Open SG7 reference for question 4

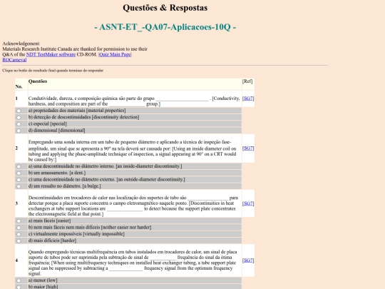click(x=248, y=260)
